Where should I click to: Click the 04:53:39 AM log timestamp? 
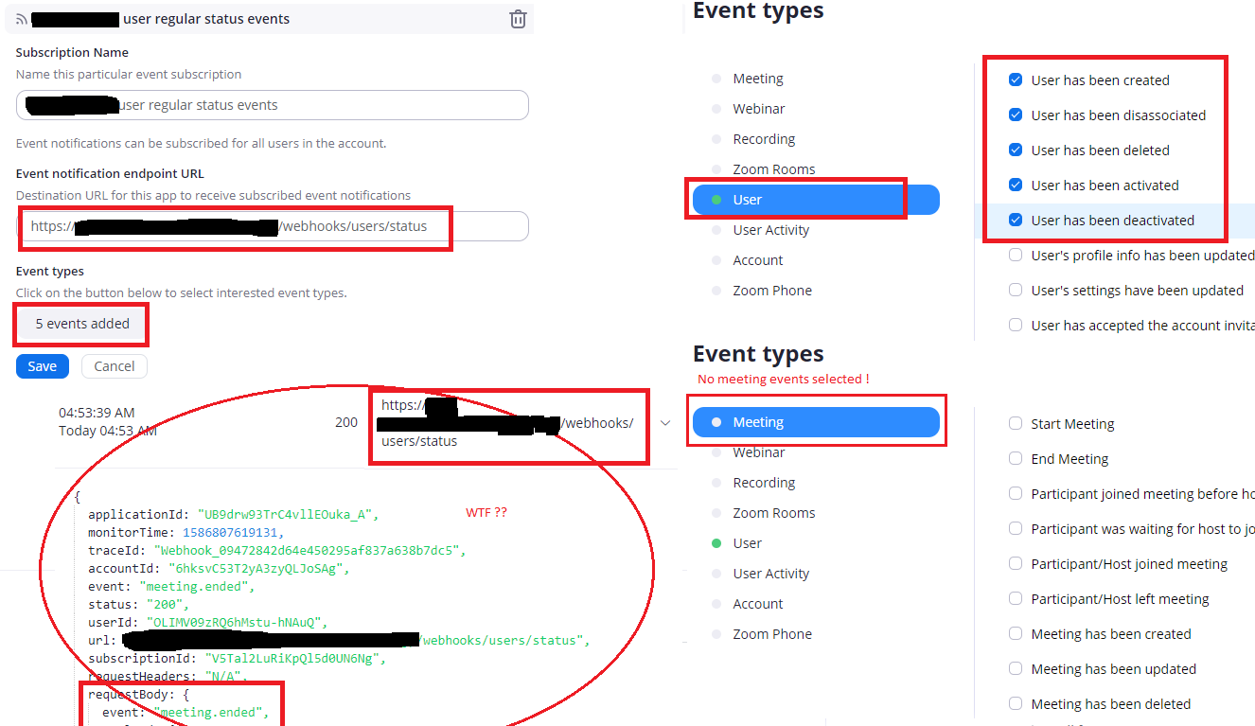tap(97, 413)
